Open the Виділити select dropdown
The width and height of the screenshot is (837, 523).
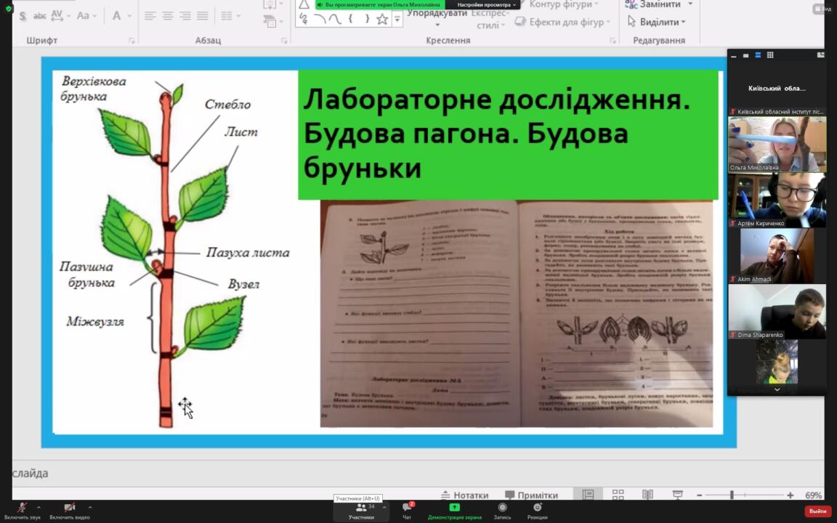pos(656,22)
